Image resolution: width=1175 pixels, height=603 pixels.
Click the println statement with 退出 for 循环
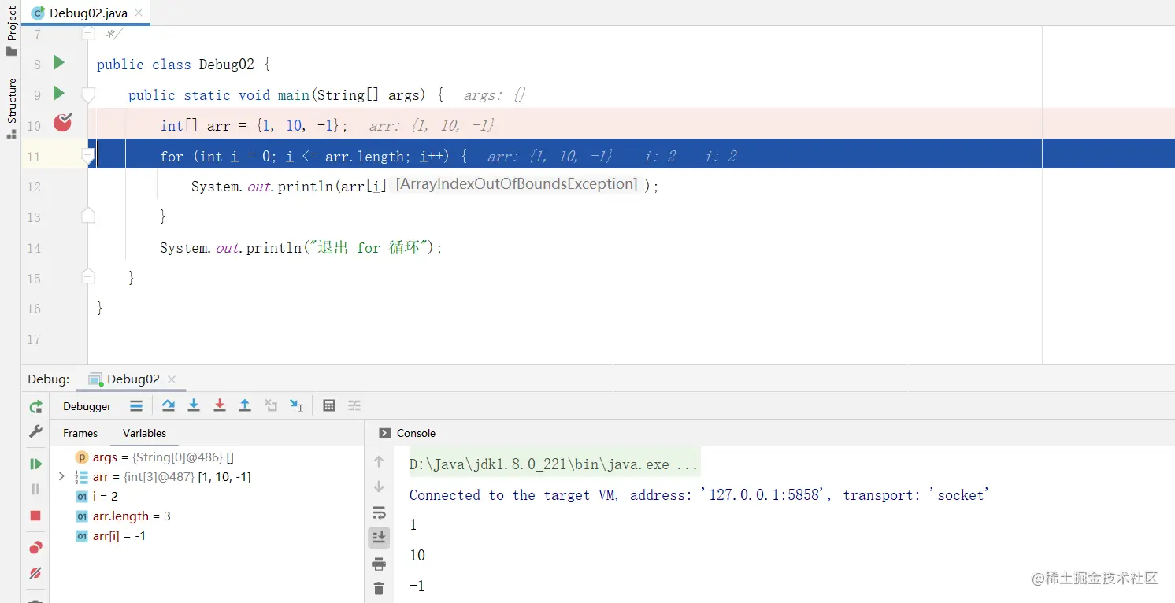302,248
